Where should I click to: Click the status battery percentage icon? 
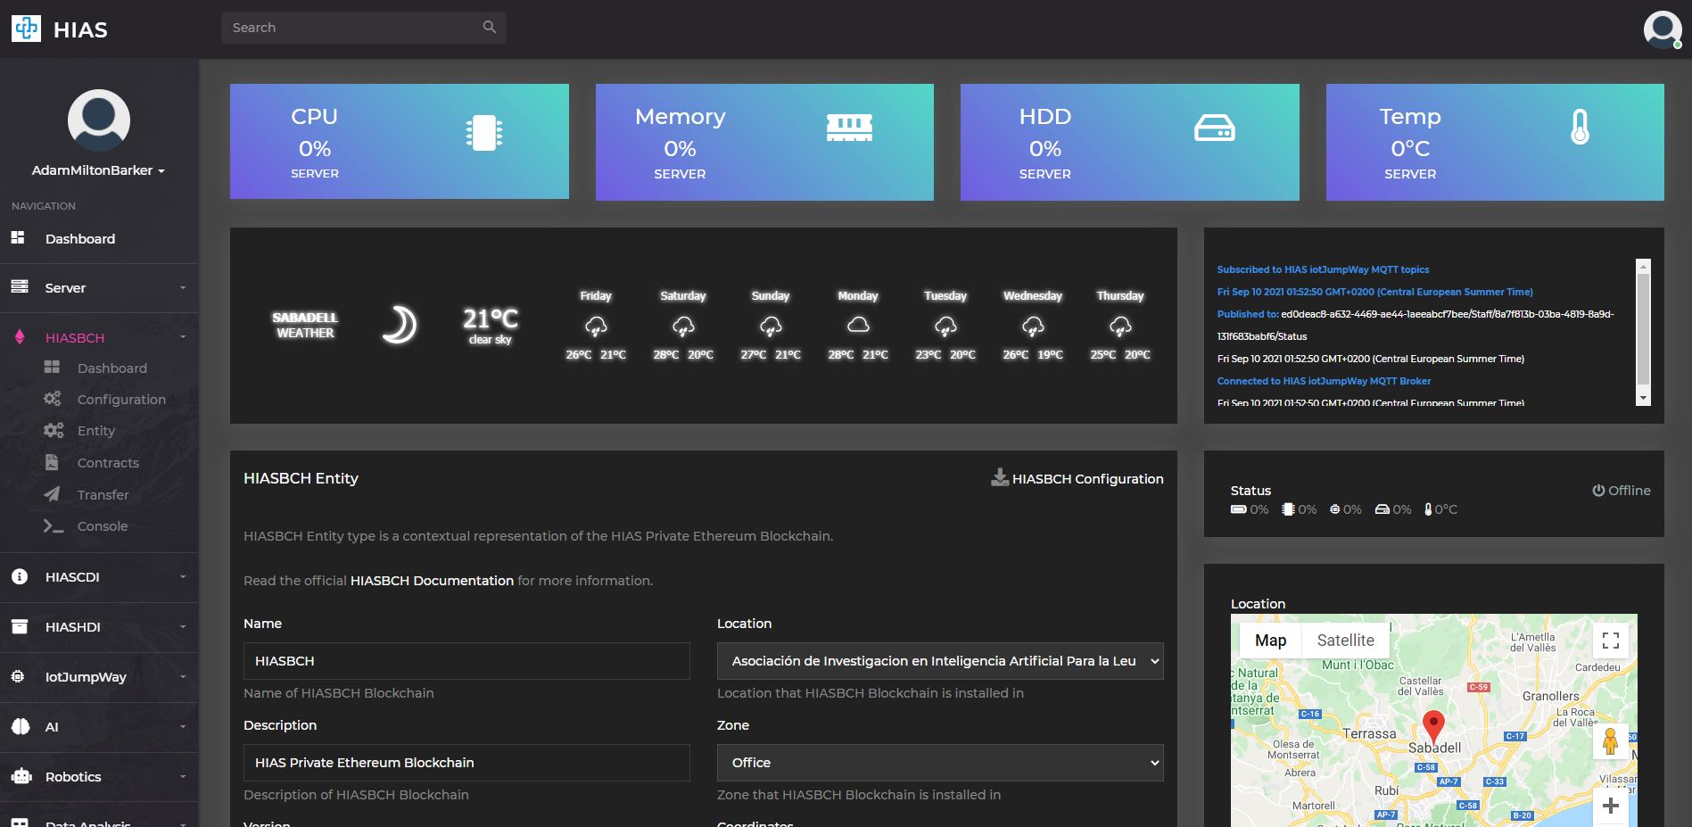pyautogui.click(x=1239, y=509)
